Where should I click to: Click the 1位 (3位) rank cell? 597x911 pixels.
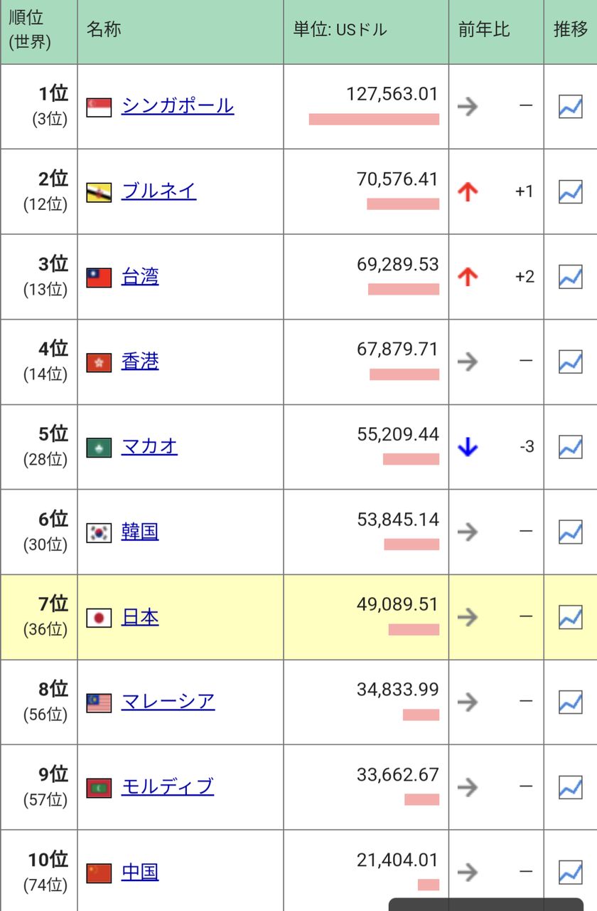tap(38, 107)
